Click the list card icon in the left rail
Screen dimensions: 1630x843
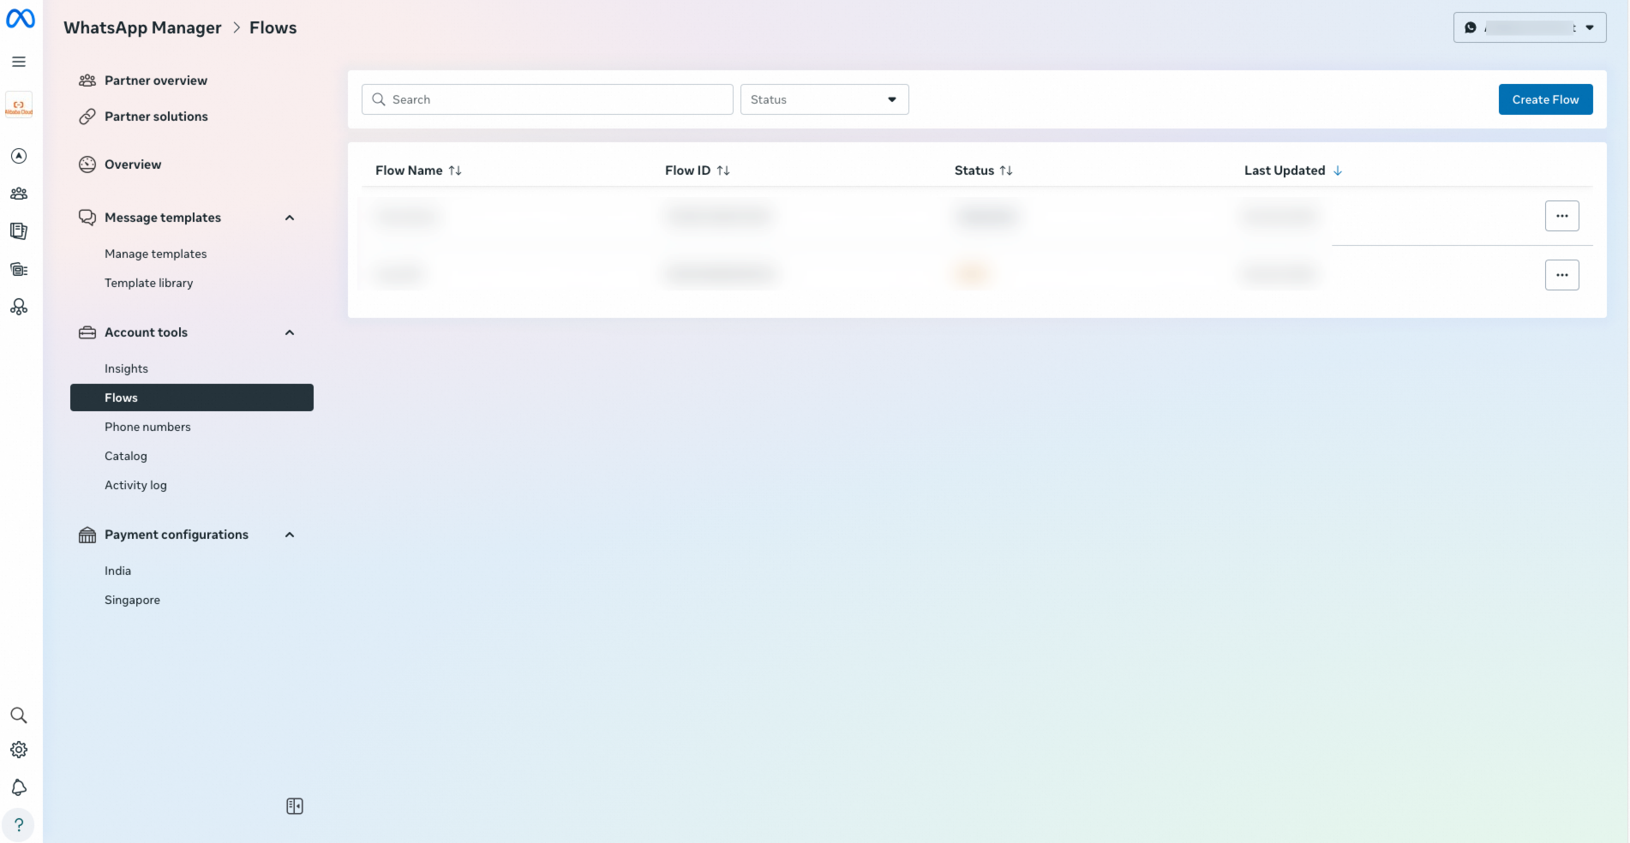coord(19,269)
